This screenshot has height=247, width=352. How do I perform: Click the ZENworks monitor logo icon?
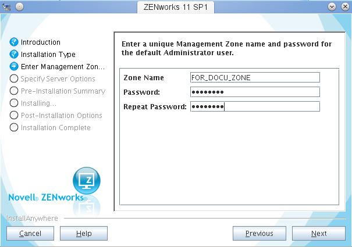tap(87, 181)
